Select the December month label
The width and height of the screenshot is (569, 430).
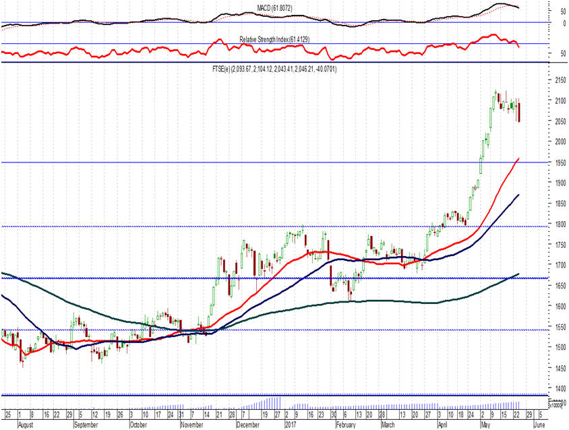point(248,425)
